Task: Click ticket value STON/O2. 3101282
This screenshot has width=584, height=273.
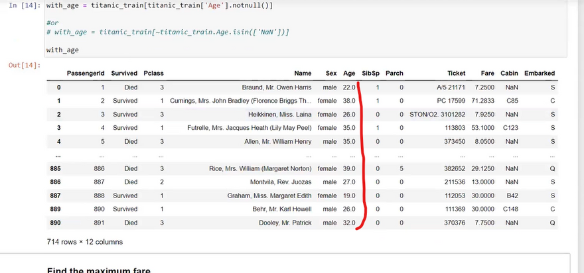Action: click(437, 115)
